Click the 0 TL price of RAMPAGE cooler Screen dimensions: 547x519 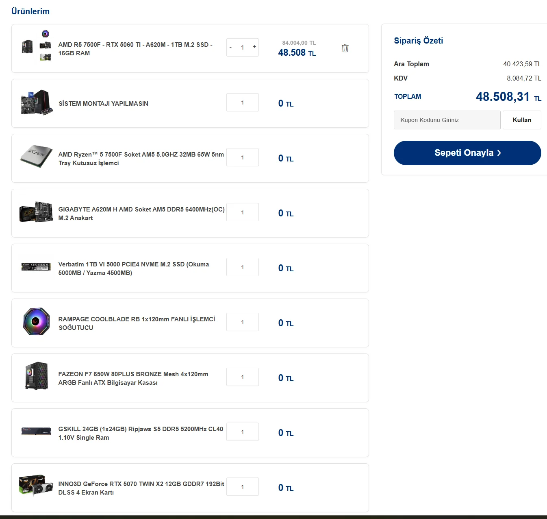click(286, 323)
